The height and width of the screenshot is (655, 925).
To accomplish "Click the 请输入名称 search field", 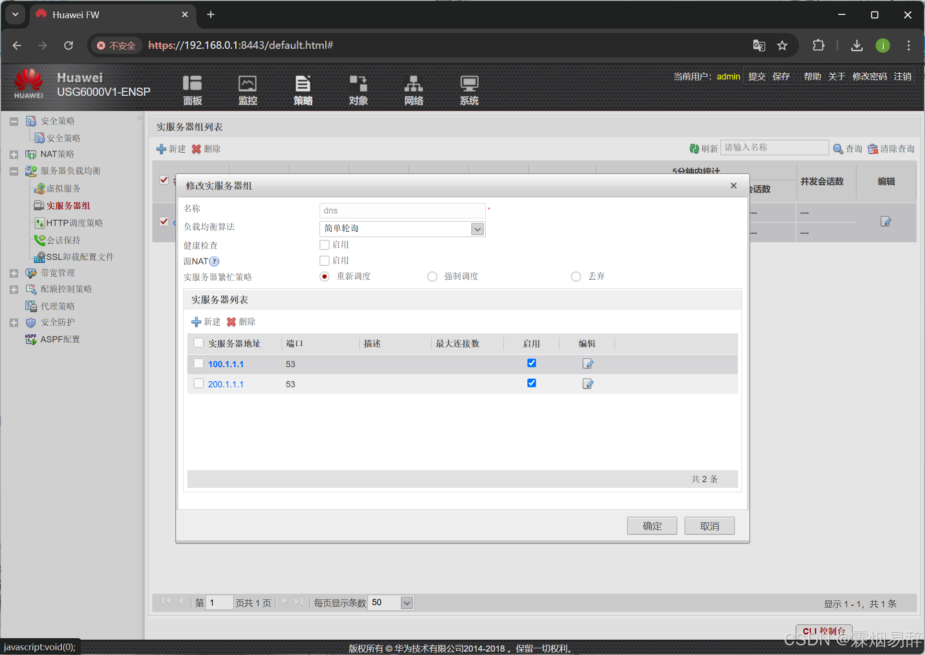I will pyautogui.click(x=774, y=147).
